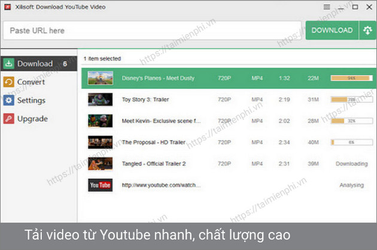Click "22M" size of Disney's Planes
This screenshot has width=377, height=250.
[313, 78]
